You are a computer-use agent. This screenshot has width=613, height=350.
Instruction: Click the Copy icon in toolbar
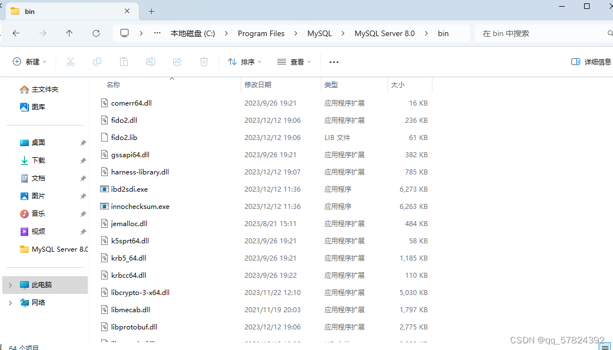coord(97,62)
